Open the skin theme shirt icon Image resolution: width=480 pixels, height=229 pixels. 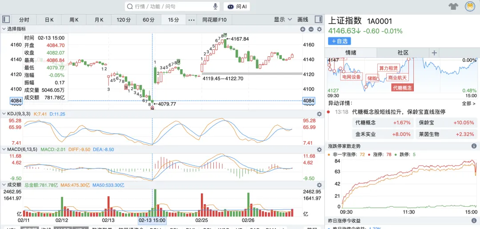[453, 7]
